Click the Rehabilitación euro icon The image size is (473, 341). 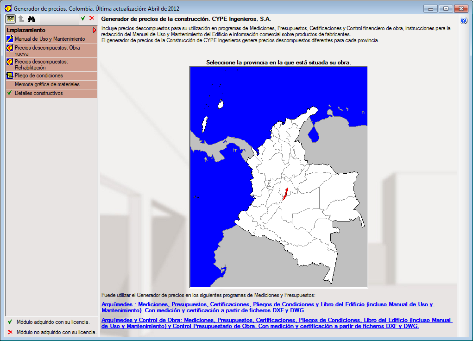(x=10, y=62)
